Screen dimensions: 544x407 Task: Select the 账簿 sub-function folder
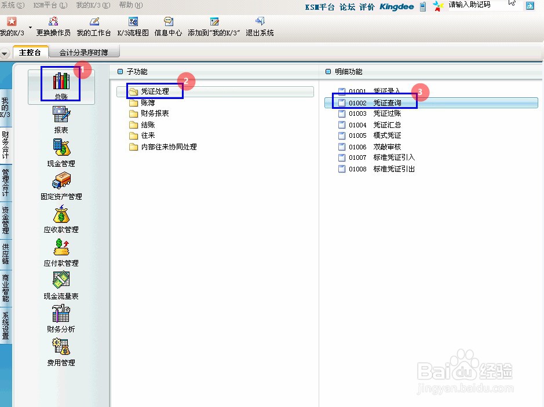[x=143, y=103]
